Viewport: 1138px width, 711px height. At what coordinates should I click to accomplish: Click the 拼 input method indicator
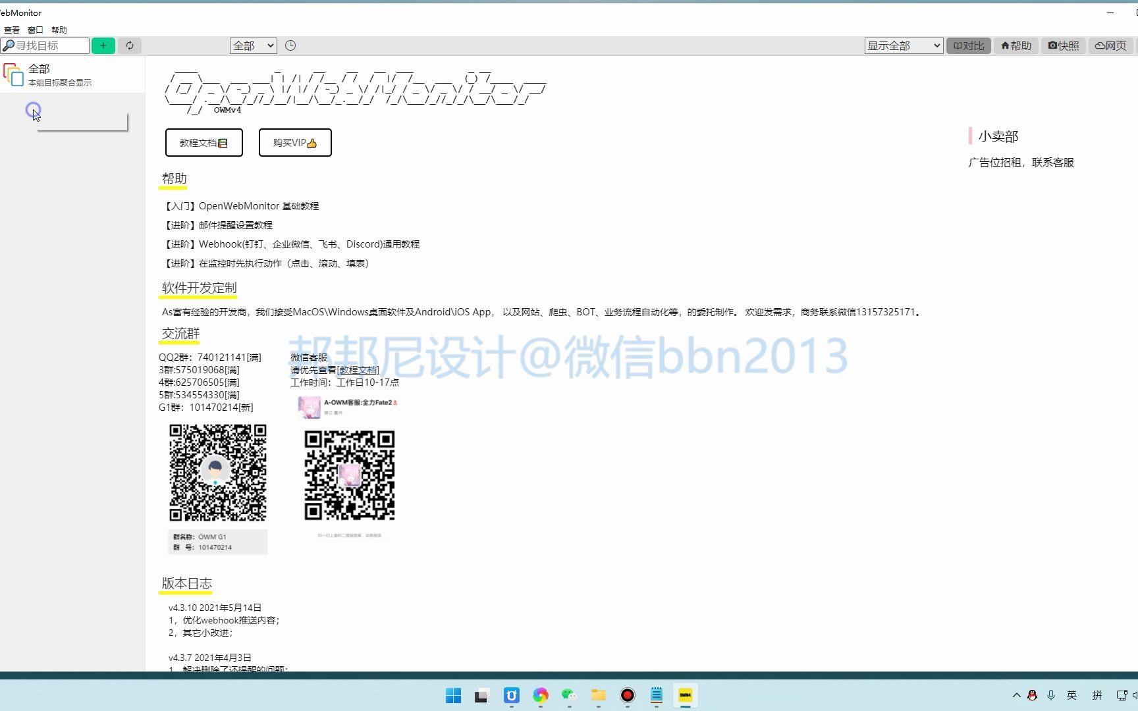[x=1097, y=695]
